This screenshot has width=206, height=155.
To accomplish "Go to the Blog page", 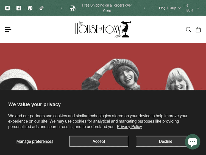I will pyautogui.click(x=162, y=8).
